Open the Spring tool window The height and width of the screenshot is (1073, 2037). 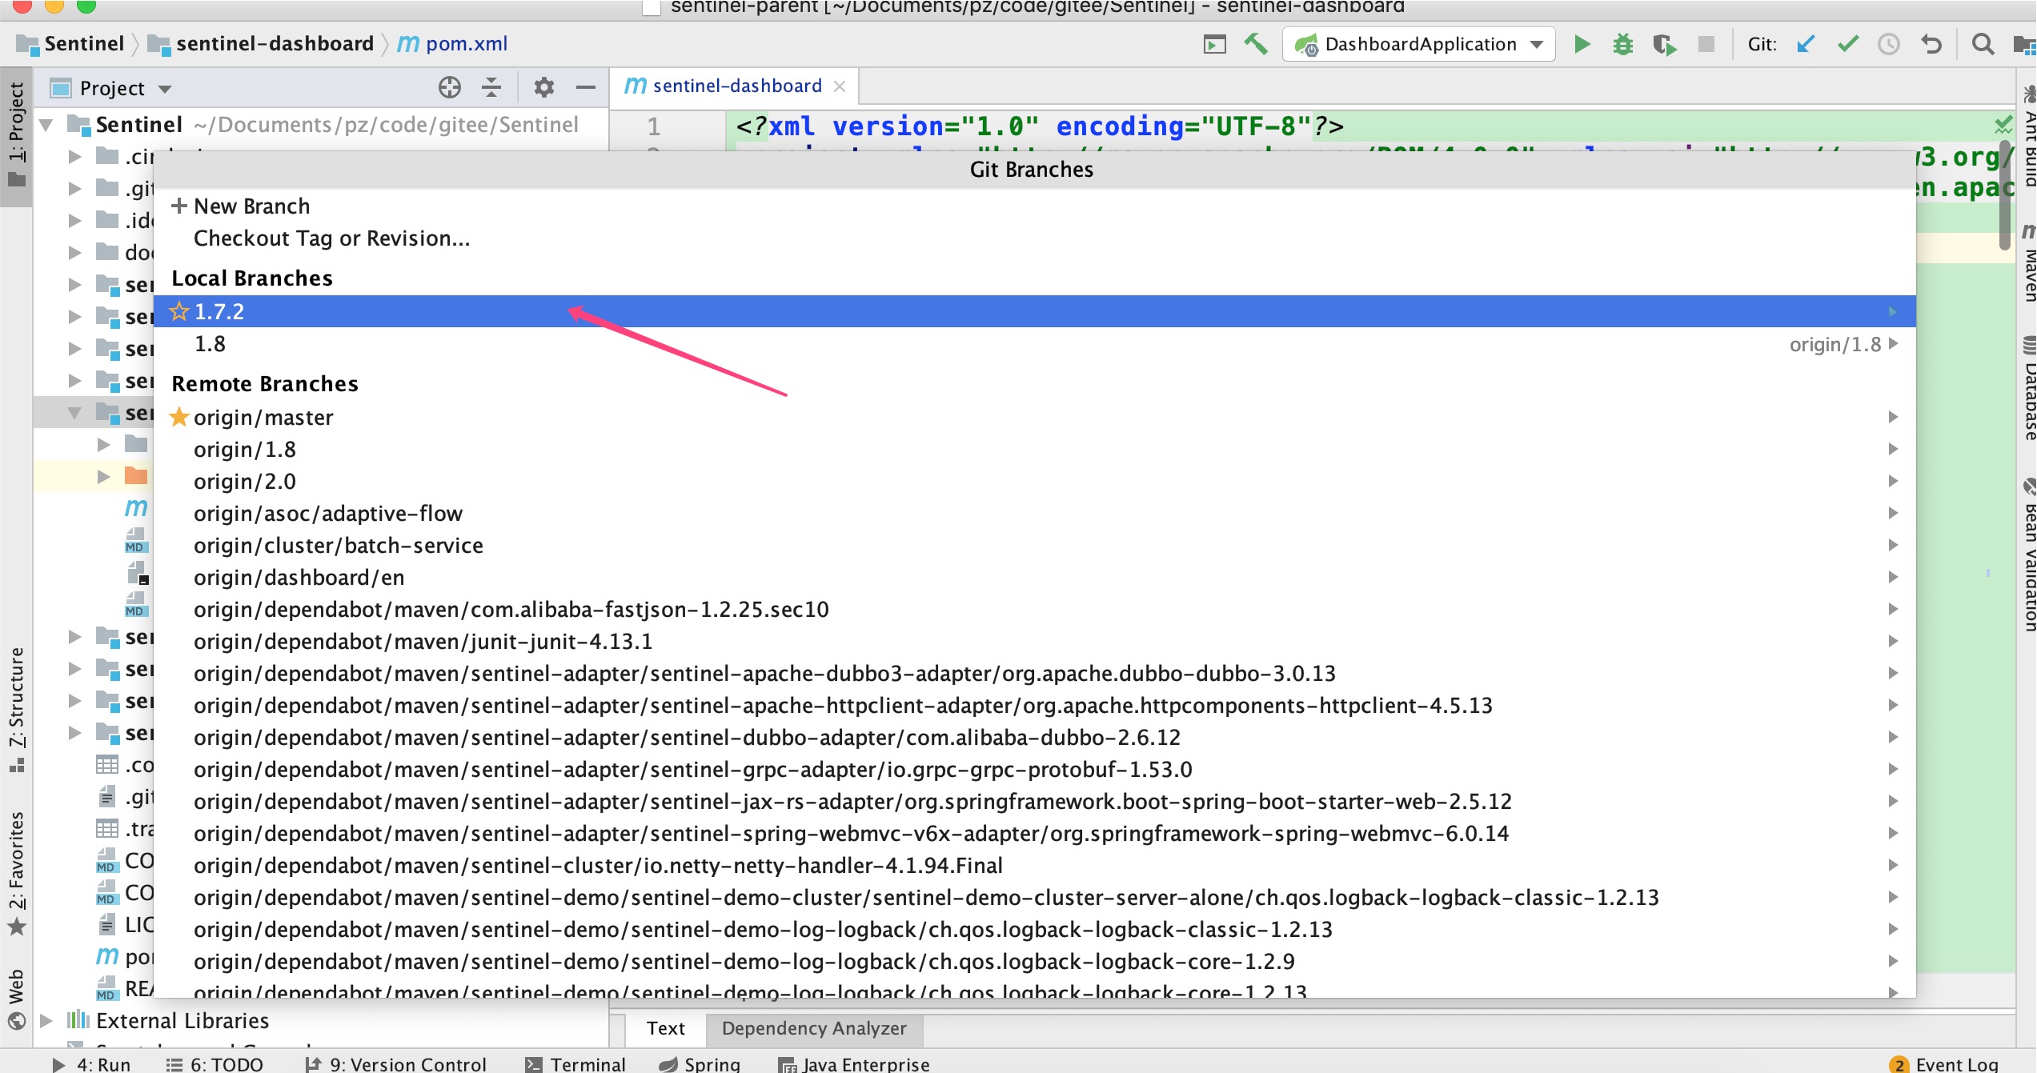[x=700, y=1063]
